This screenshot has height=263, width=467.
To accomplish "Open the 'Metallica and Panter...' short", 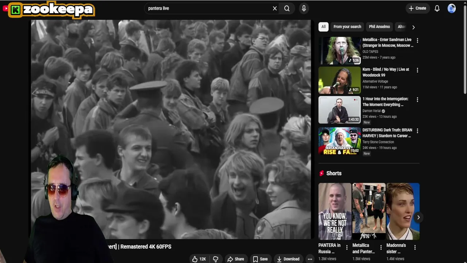I will pyautogui.click(x=369, y=211).
